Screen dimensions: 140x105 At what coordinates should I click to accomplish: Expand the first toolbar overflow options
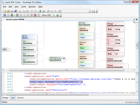(x=97, y=12)
